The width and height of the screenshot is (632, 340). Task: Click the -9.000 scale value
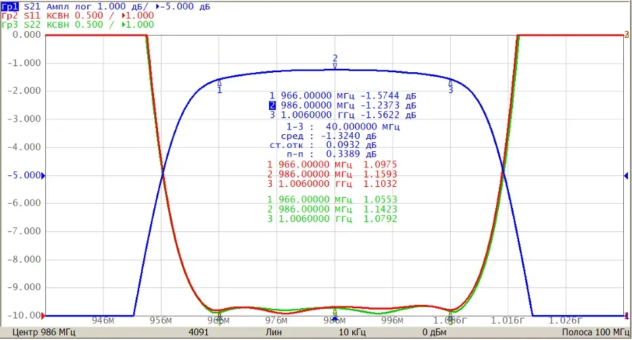click(x=24, y=287)
